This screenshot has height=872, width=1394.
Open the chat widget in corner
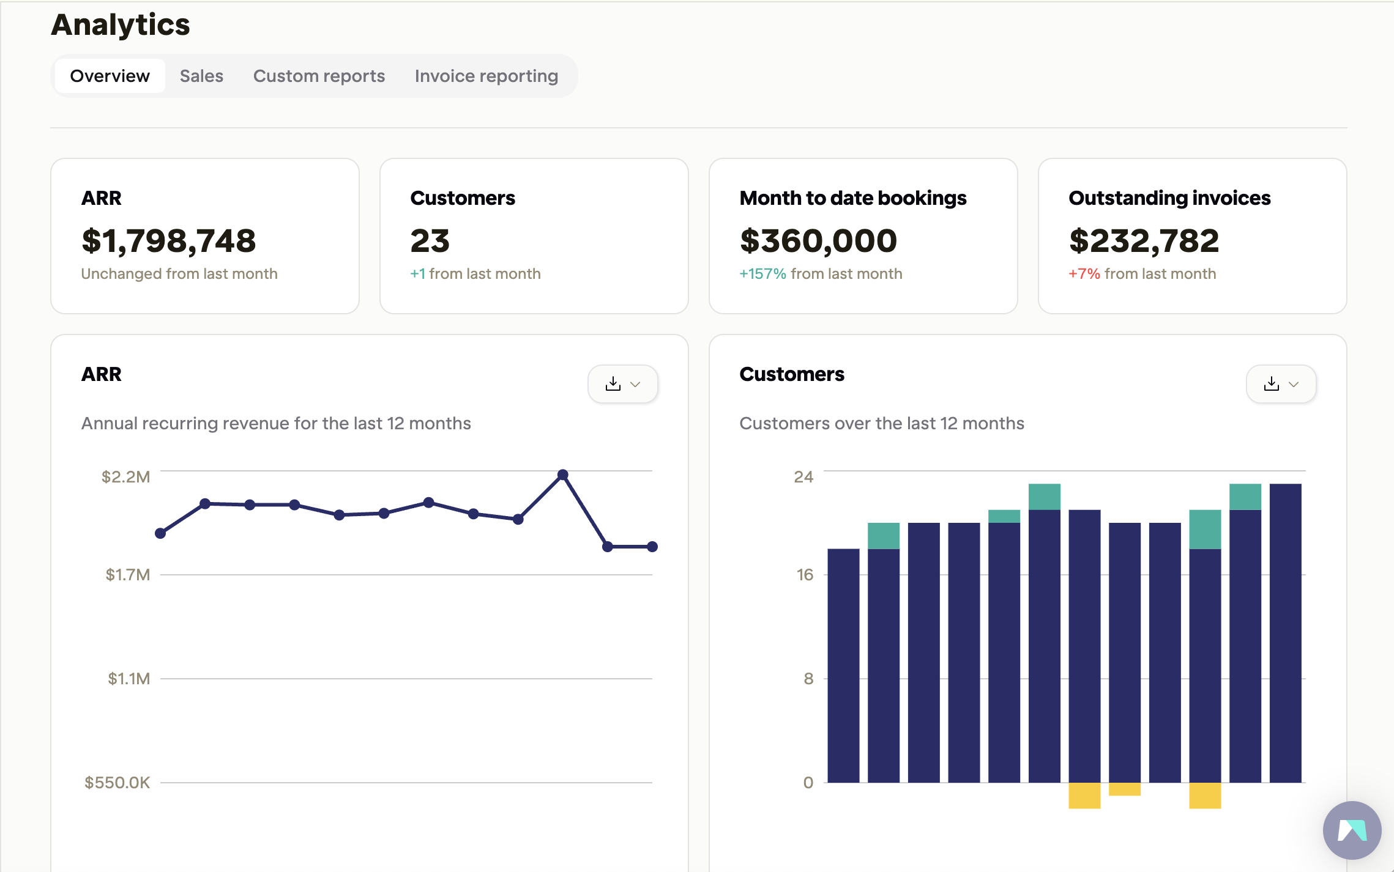click(1351, 830)
